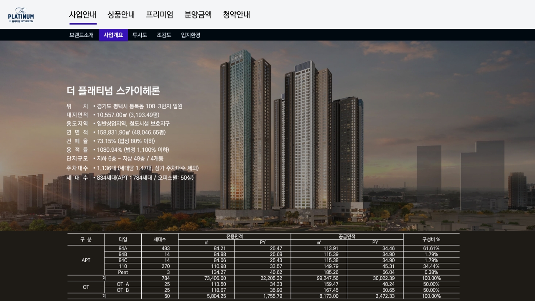Switch to the 입지환경 sub-tab
The height and width of the screenshot is (301, 535).
click(191, 35)
